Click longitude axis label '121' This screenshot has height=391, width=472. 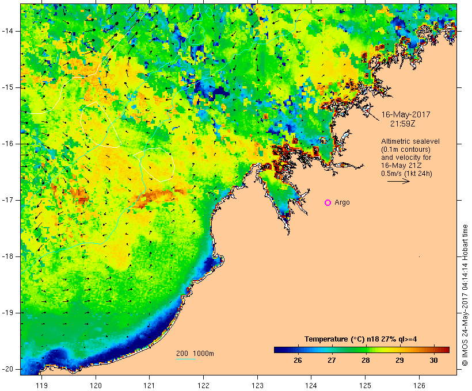tap(149, 386)
